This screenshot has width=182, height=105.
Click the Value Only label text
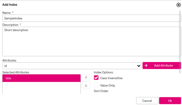(107, 85)
